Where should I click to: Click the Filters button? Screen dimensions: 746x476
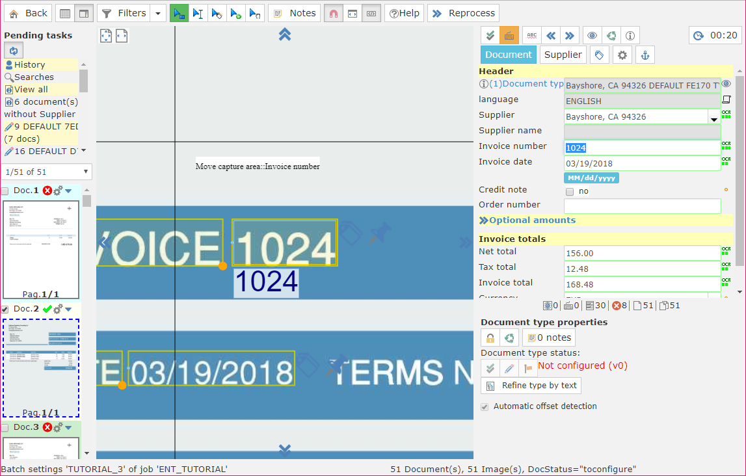(x=124, y=13)
